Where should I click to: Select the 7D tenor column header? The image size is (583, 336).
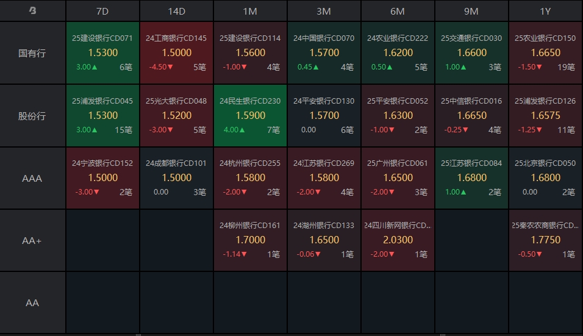coord(102,11)
